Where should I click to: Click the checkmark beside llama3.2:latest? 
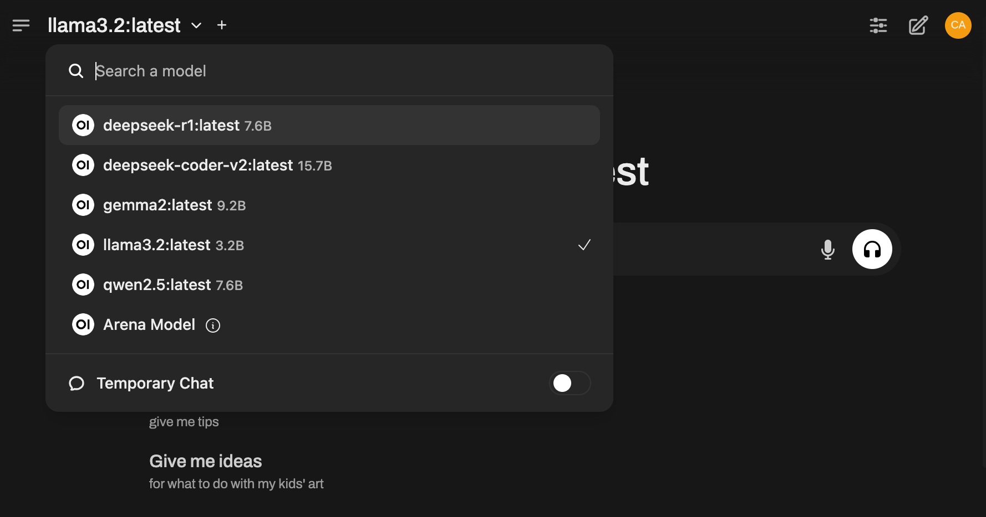(x=584, y=245)
